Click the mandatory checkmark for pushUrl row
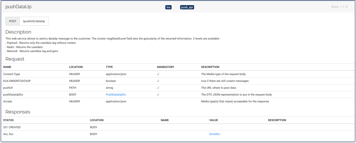 pos(158,88)
